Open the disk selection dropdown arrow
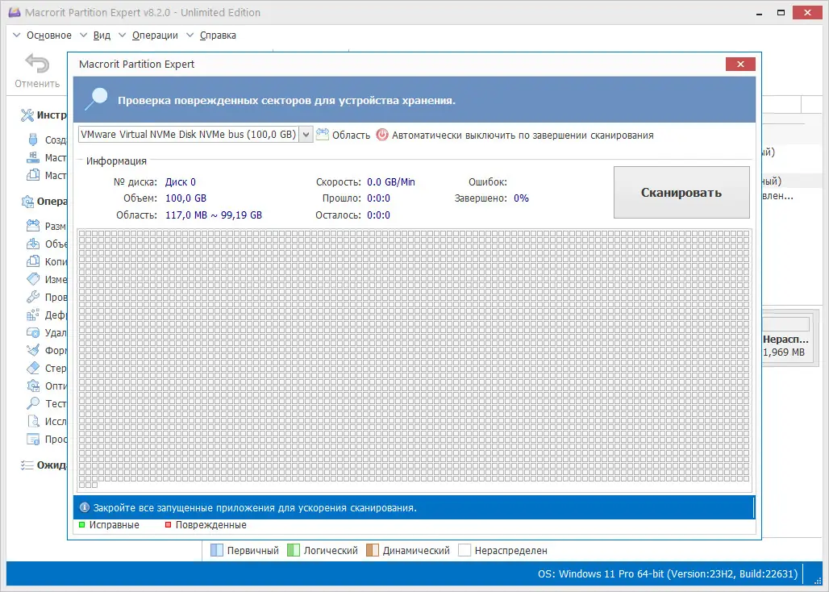 (x=306, y=135)
